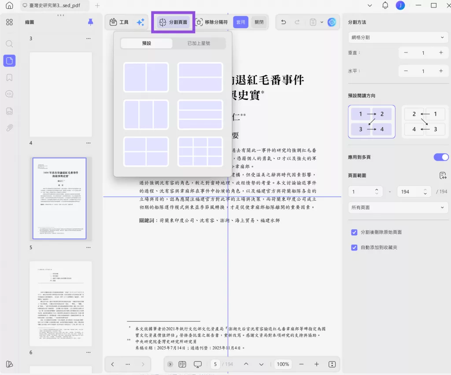Open the bookmarks panel icon
The height and width of the screenshot is (375, 451).
click(9, 76)
